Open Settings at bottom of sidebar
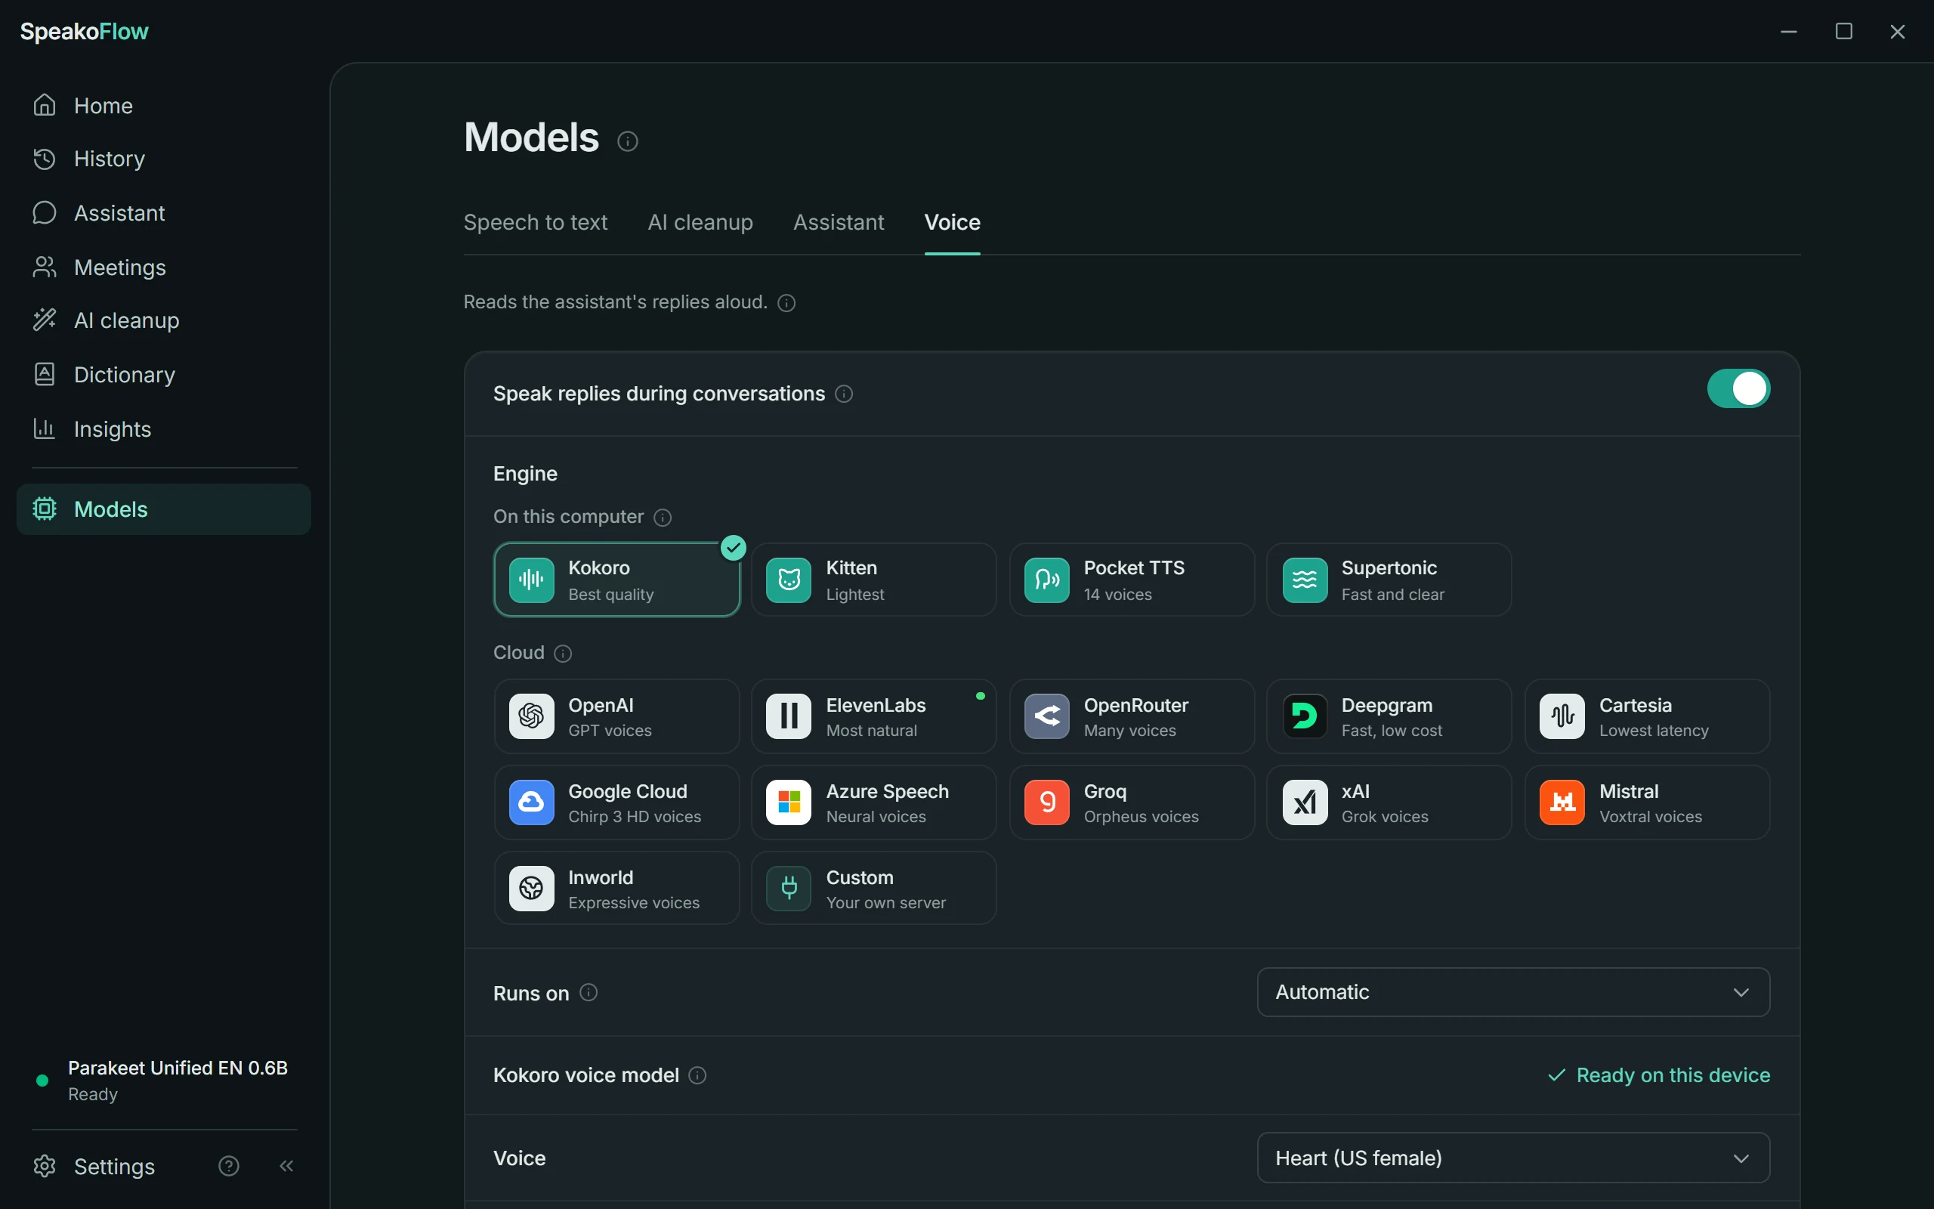 pyautogui.click(x=94, y=1166)
